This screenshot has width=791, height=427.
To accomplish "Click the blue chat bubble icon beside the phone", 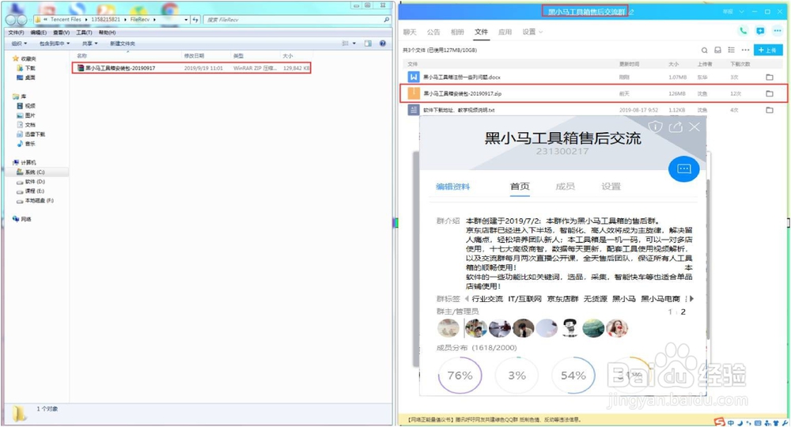I will pyautogui.click(x=759, y=31).
